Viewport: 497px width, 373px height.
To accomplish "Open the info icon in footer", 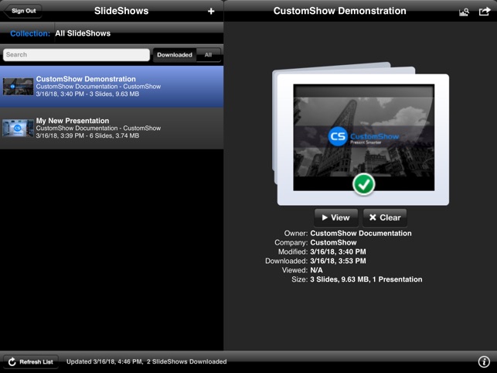I will (x=484, y=361).
